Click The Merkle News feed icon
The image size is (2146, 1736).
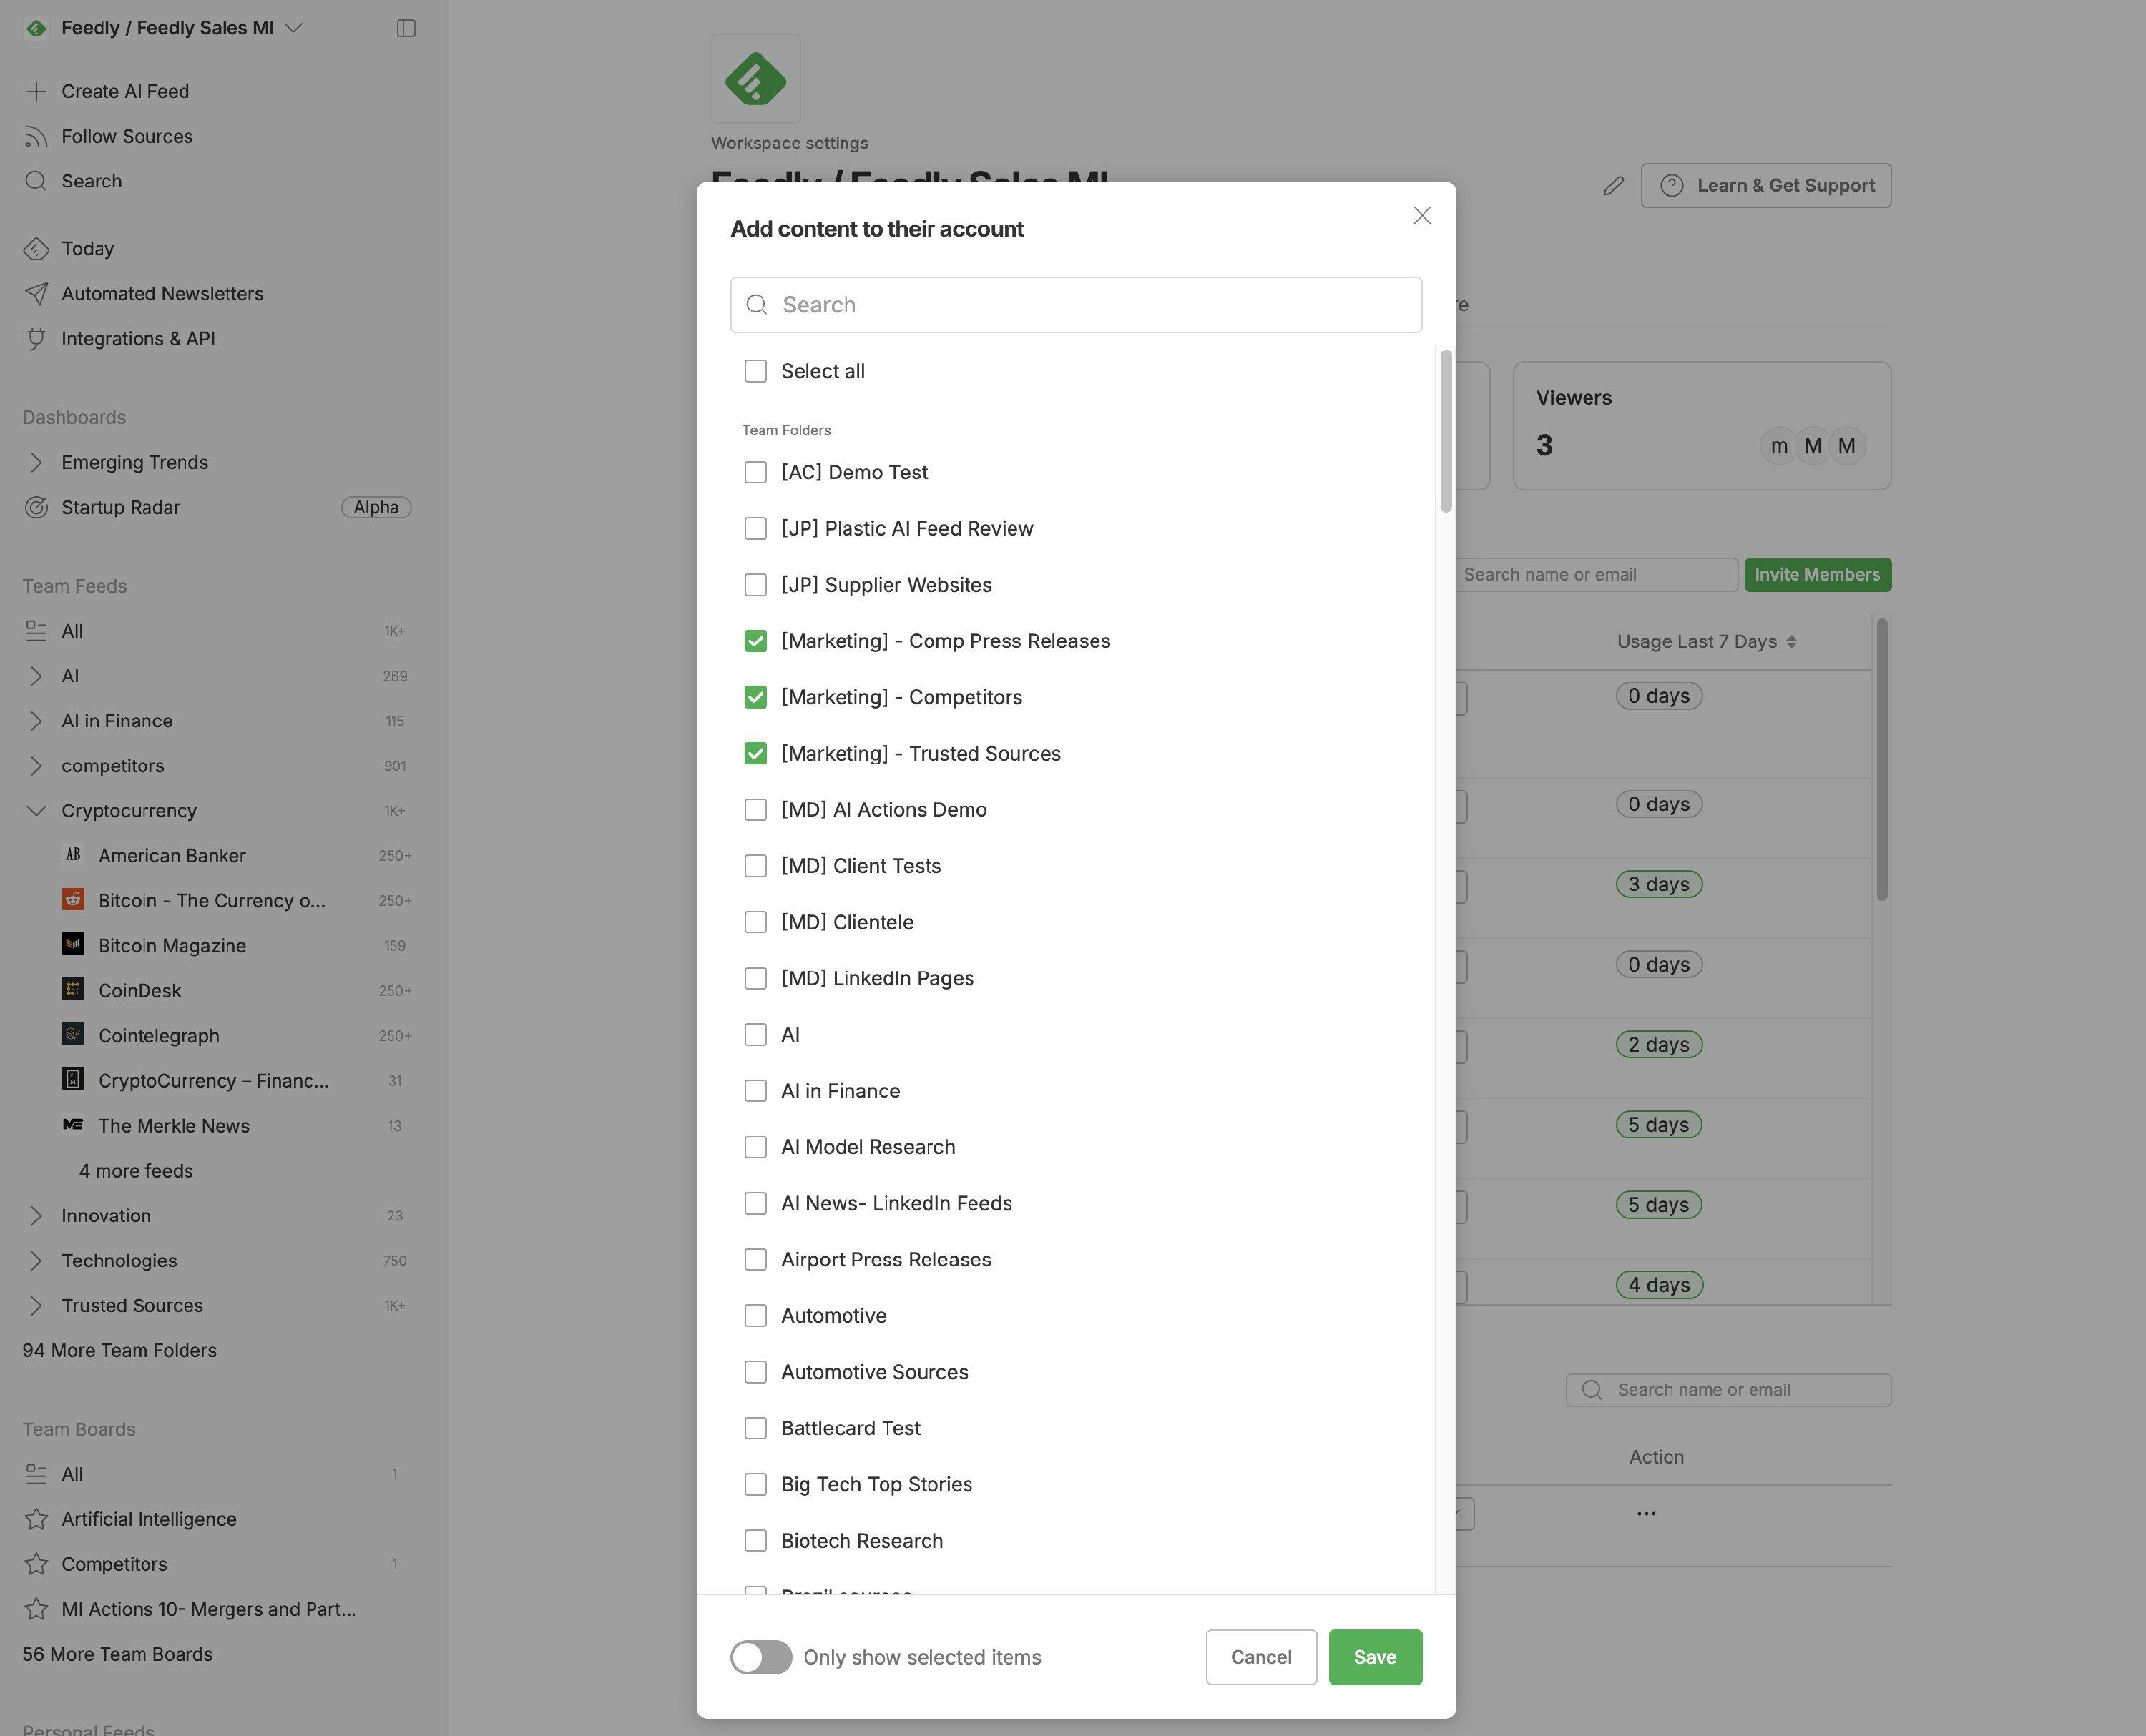pos(73,1125)
